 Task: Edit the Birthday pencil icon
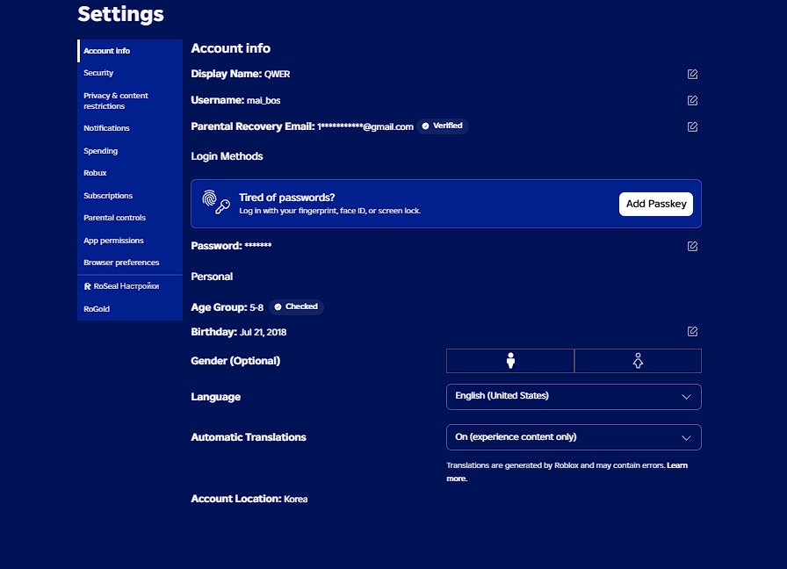tap(692, 331)
